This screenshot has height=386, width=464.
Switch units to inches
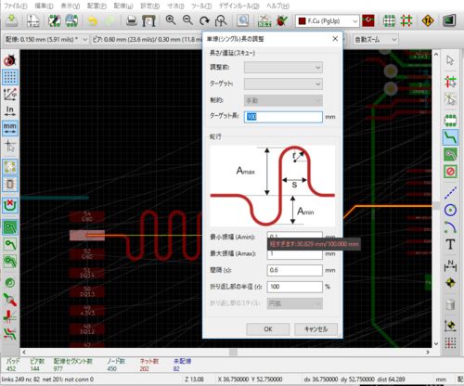click(10, 110)
